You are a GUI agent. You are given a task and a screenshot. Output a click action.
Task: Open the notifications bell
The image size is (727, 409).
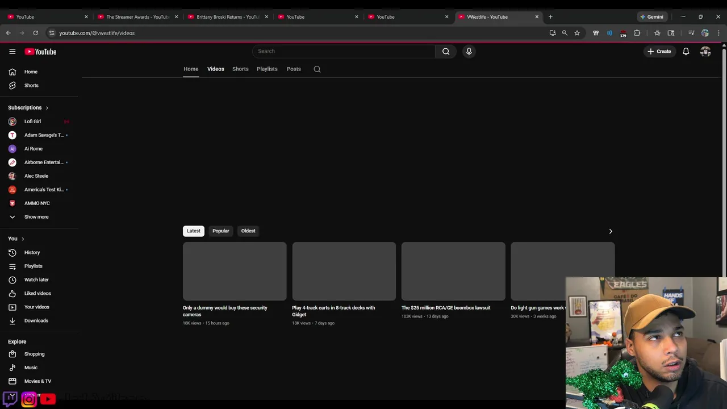686,51
